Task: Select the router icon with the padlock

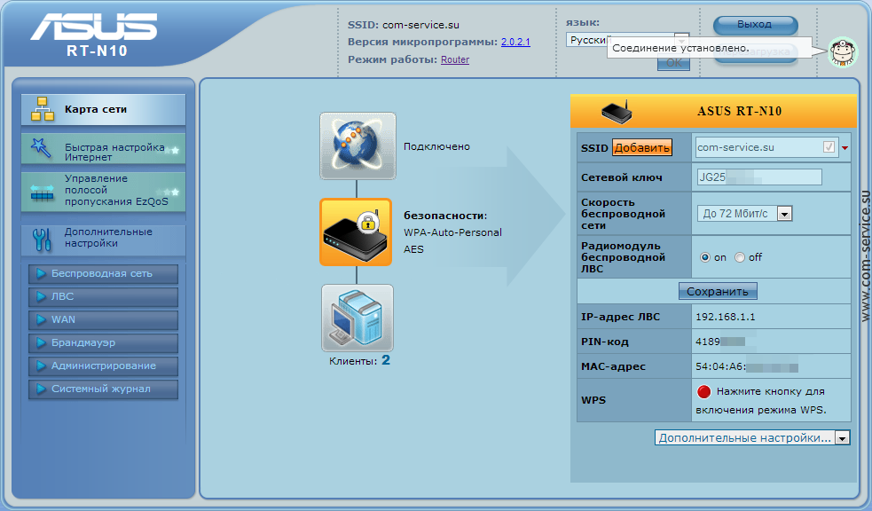Action: [x=356, y=232]
